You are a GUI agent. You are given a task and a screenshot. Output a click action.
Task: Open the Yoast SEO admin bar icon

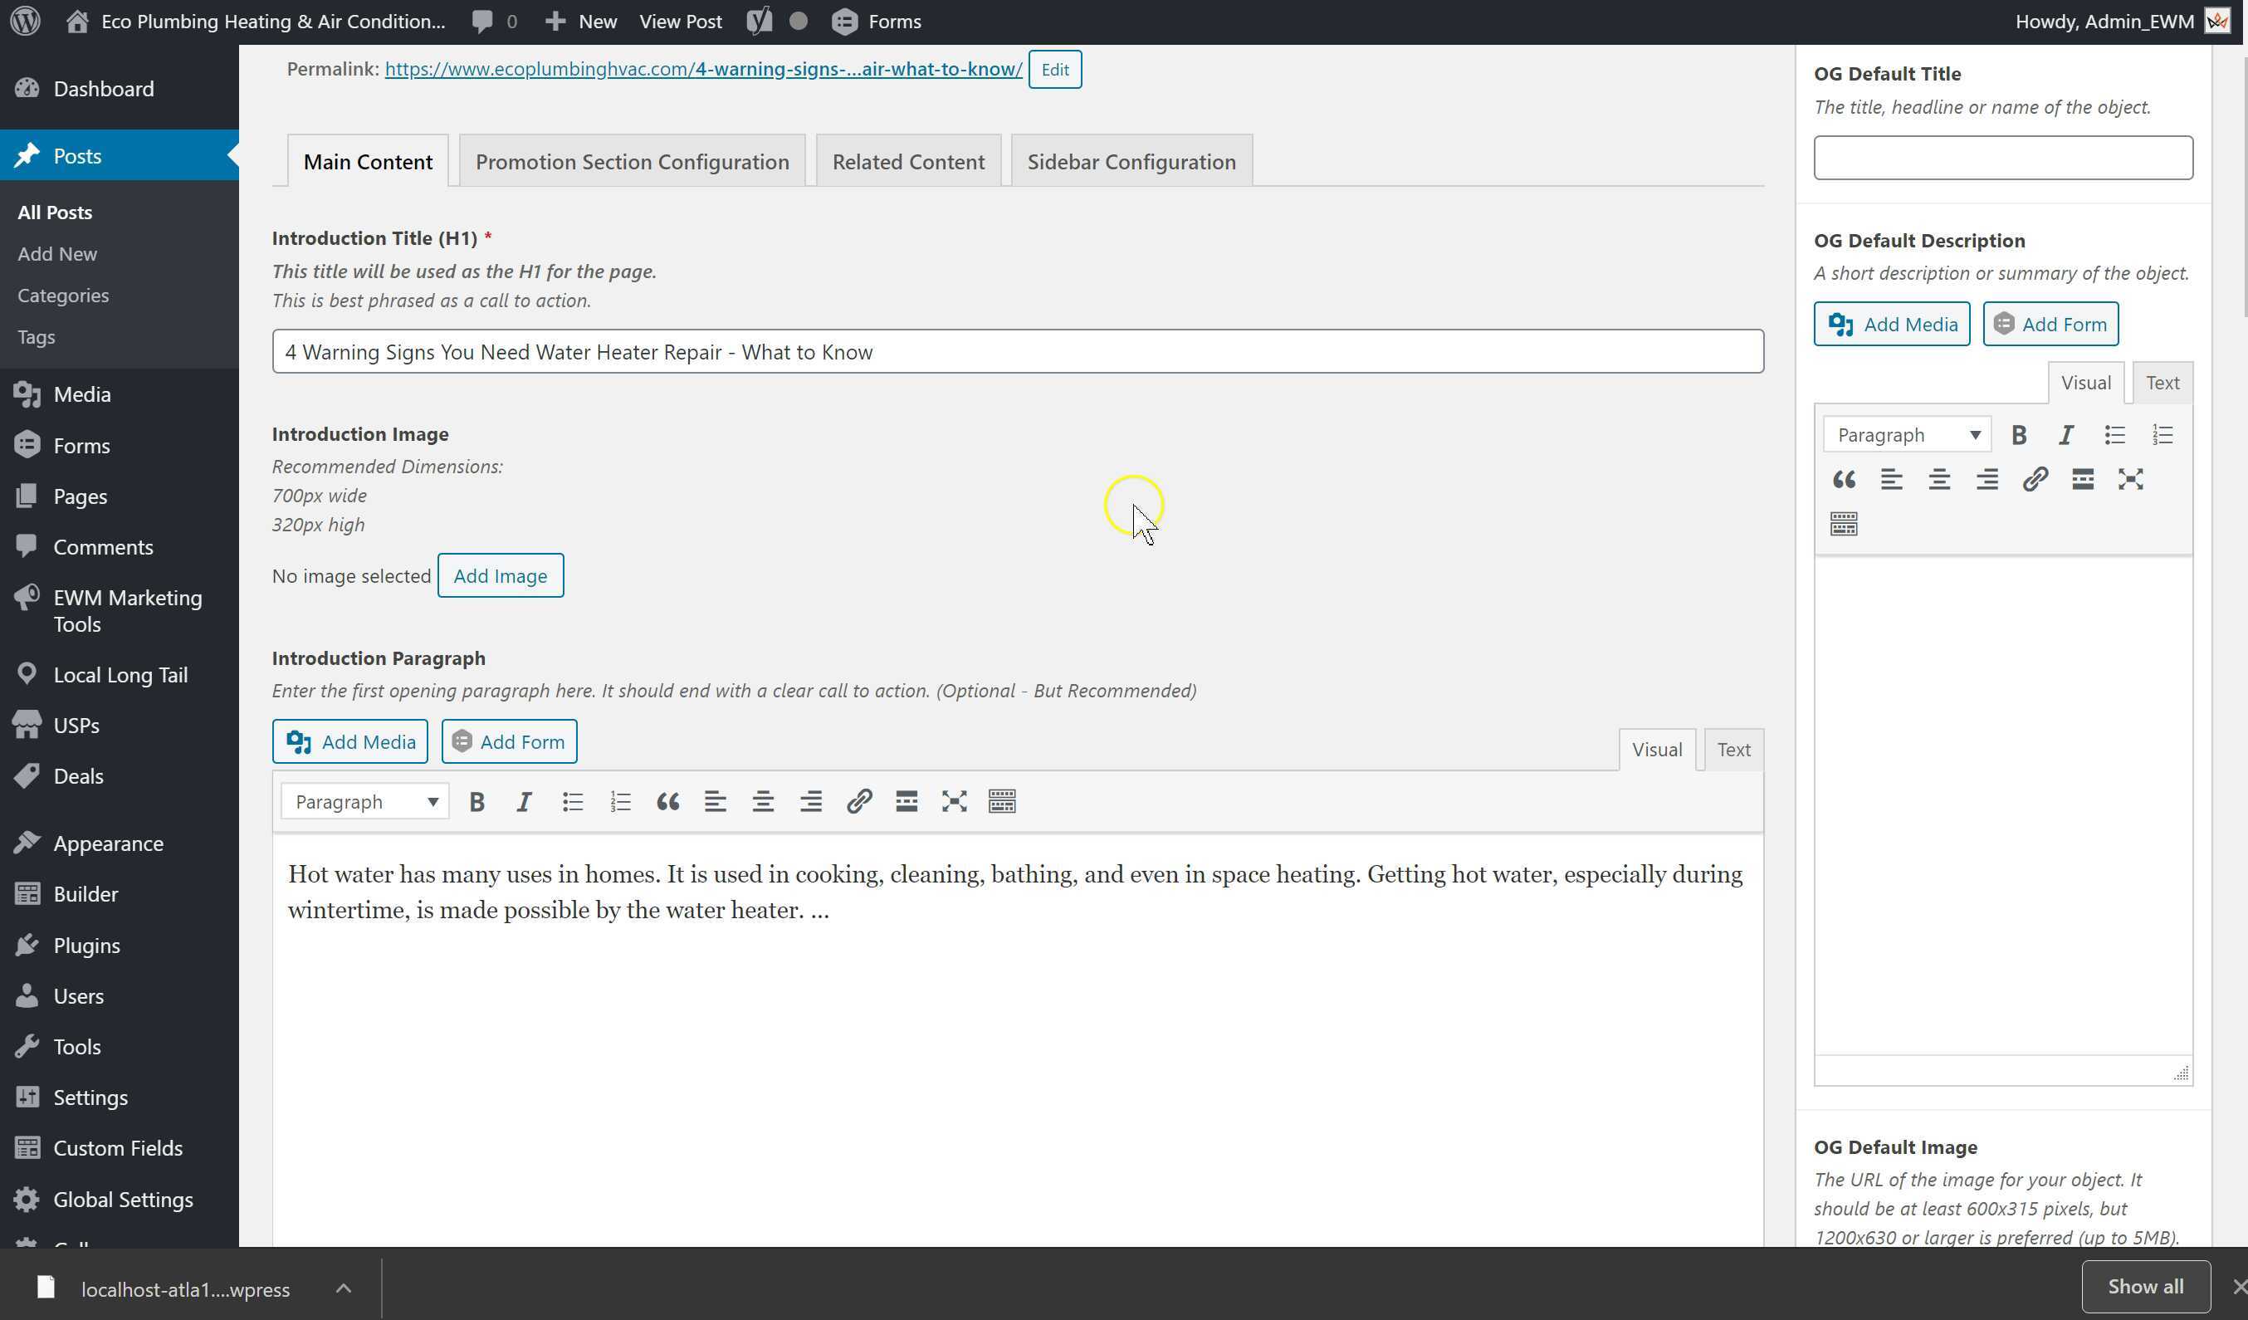[759, 22]
